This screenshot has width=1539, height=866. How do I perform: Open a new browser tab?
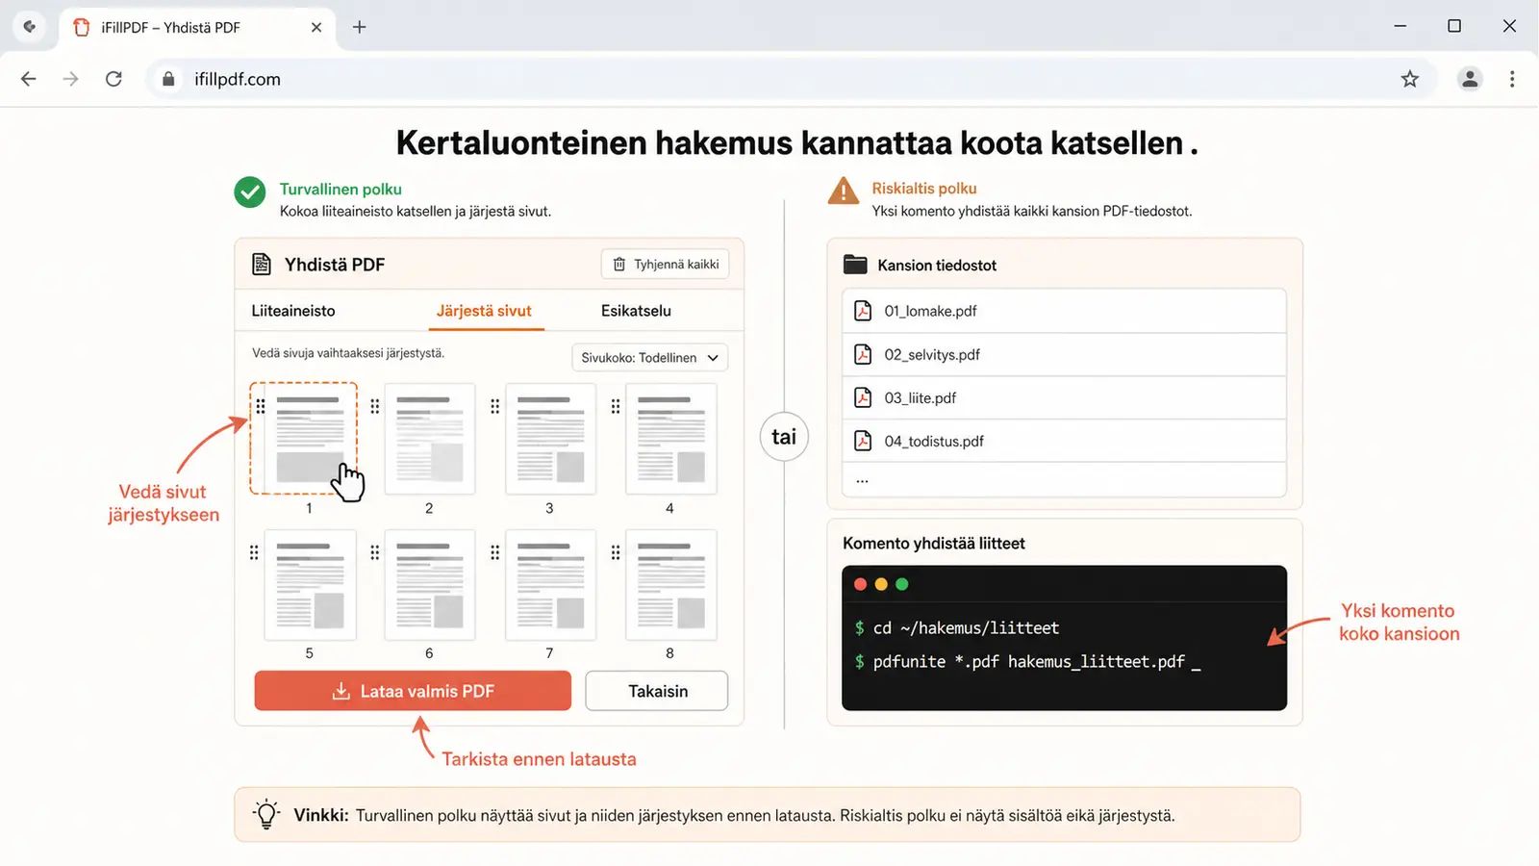pyautogui.click(x=359, y=27)
